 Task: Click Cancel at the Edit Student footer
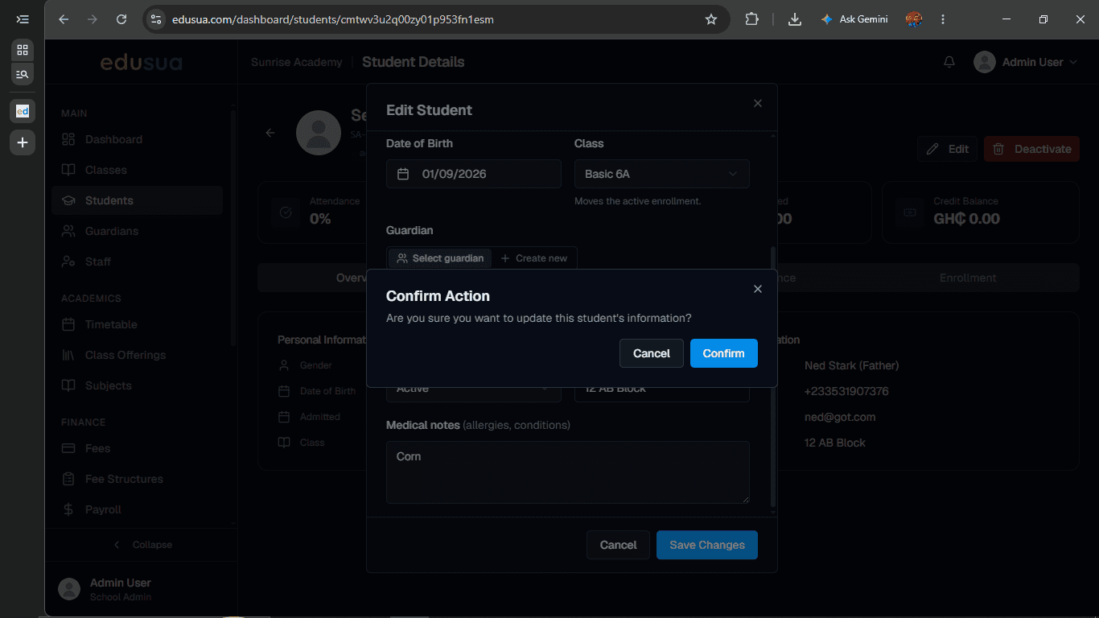click(x=618, y=545)
